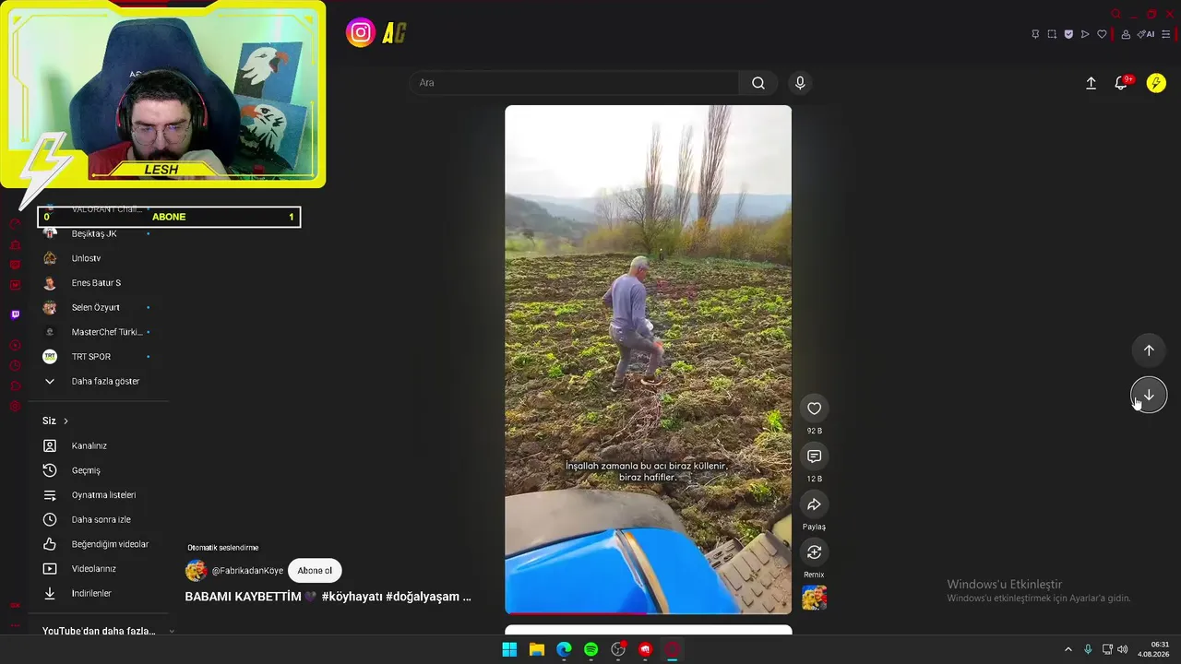Image resolution: width=1181 pixels, height=664 pixels.
Task: Seek using the Shorts red progress bar
Action: [648, 612]
